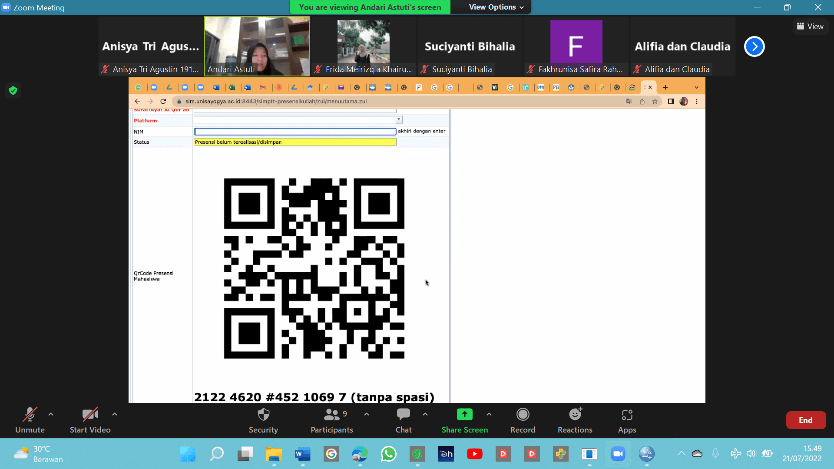
Task: Open Windows taskbar search
Action: pos(217,454)
